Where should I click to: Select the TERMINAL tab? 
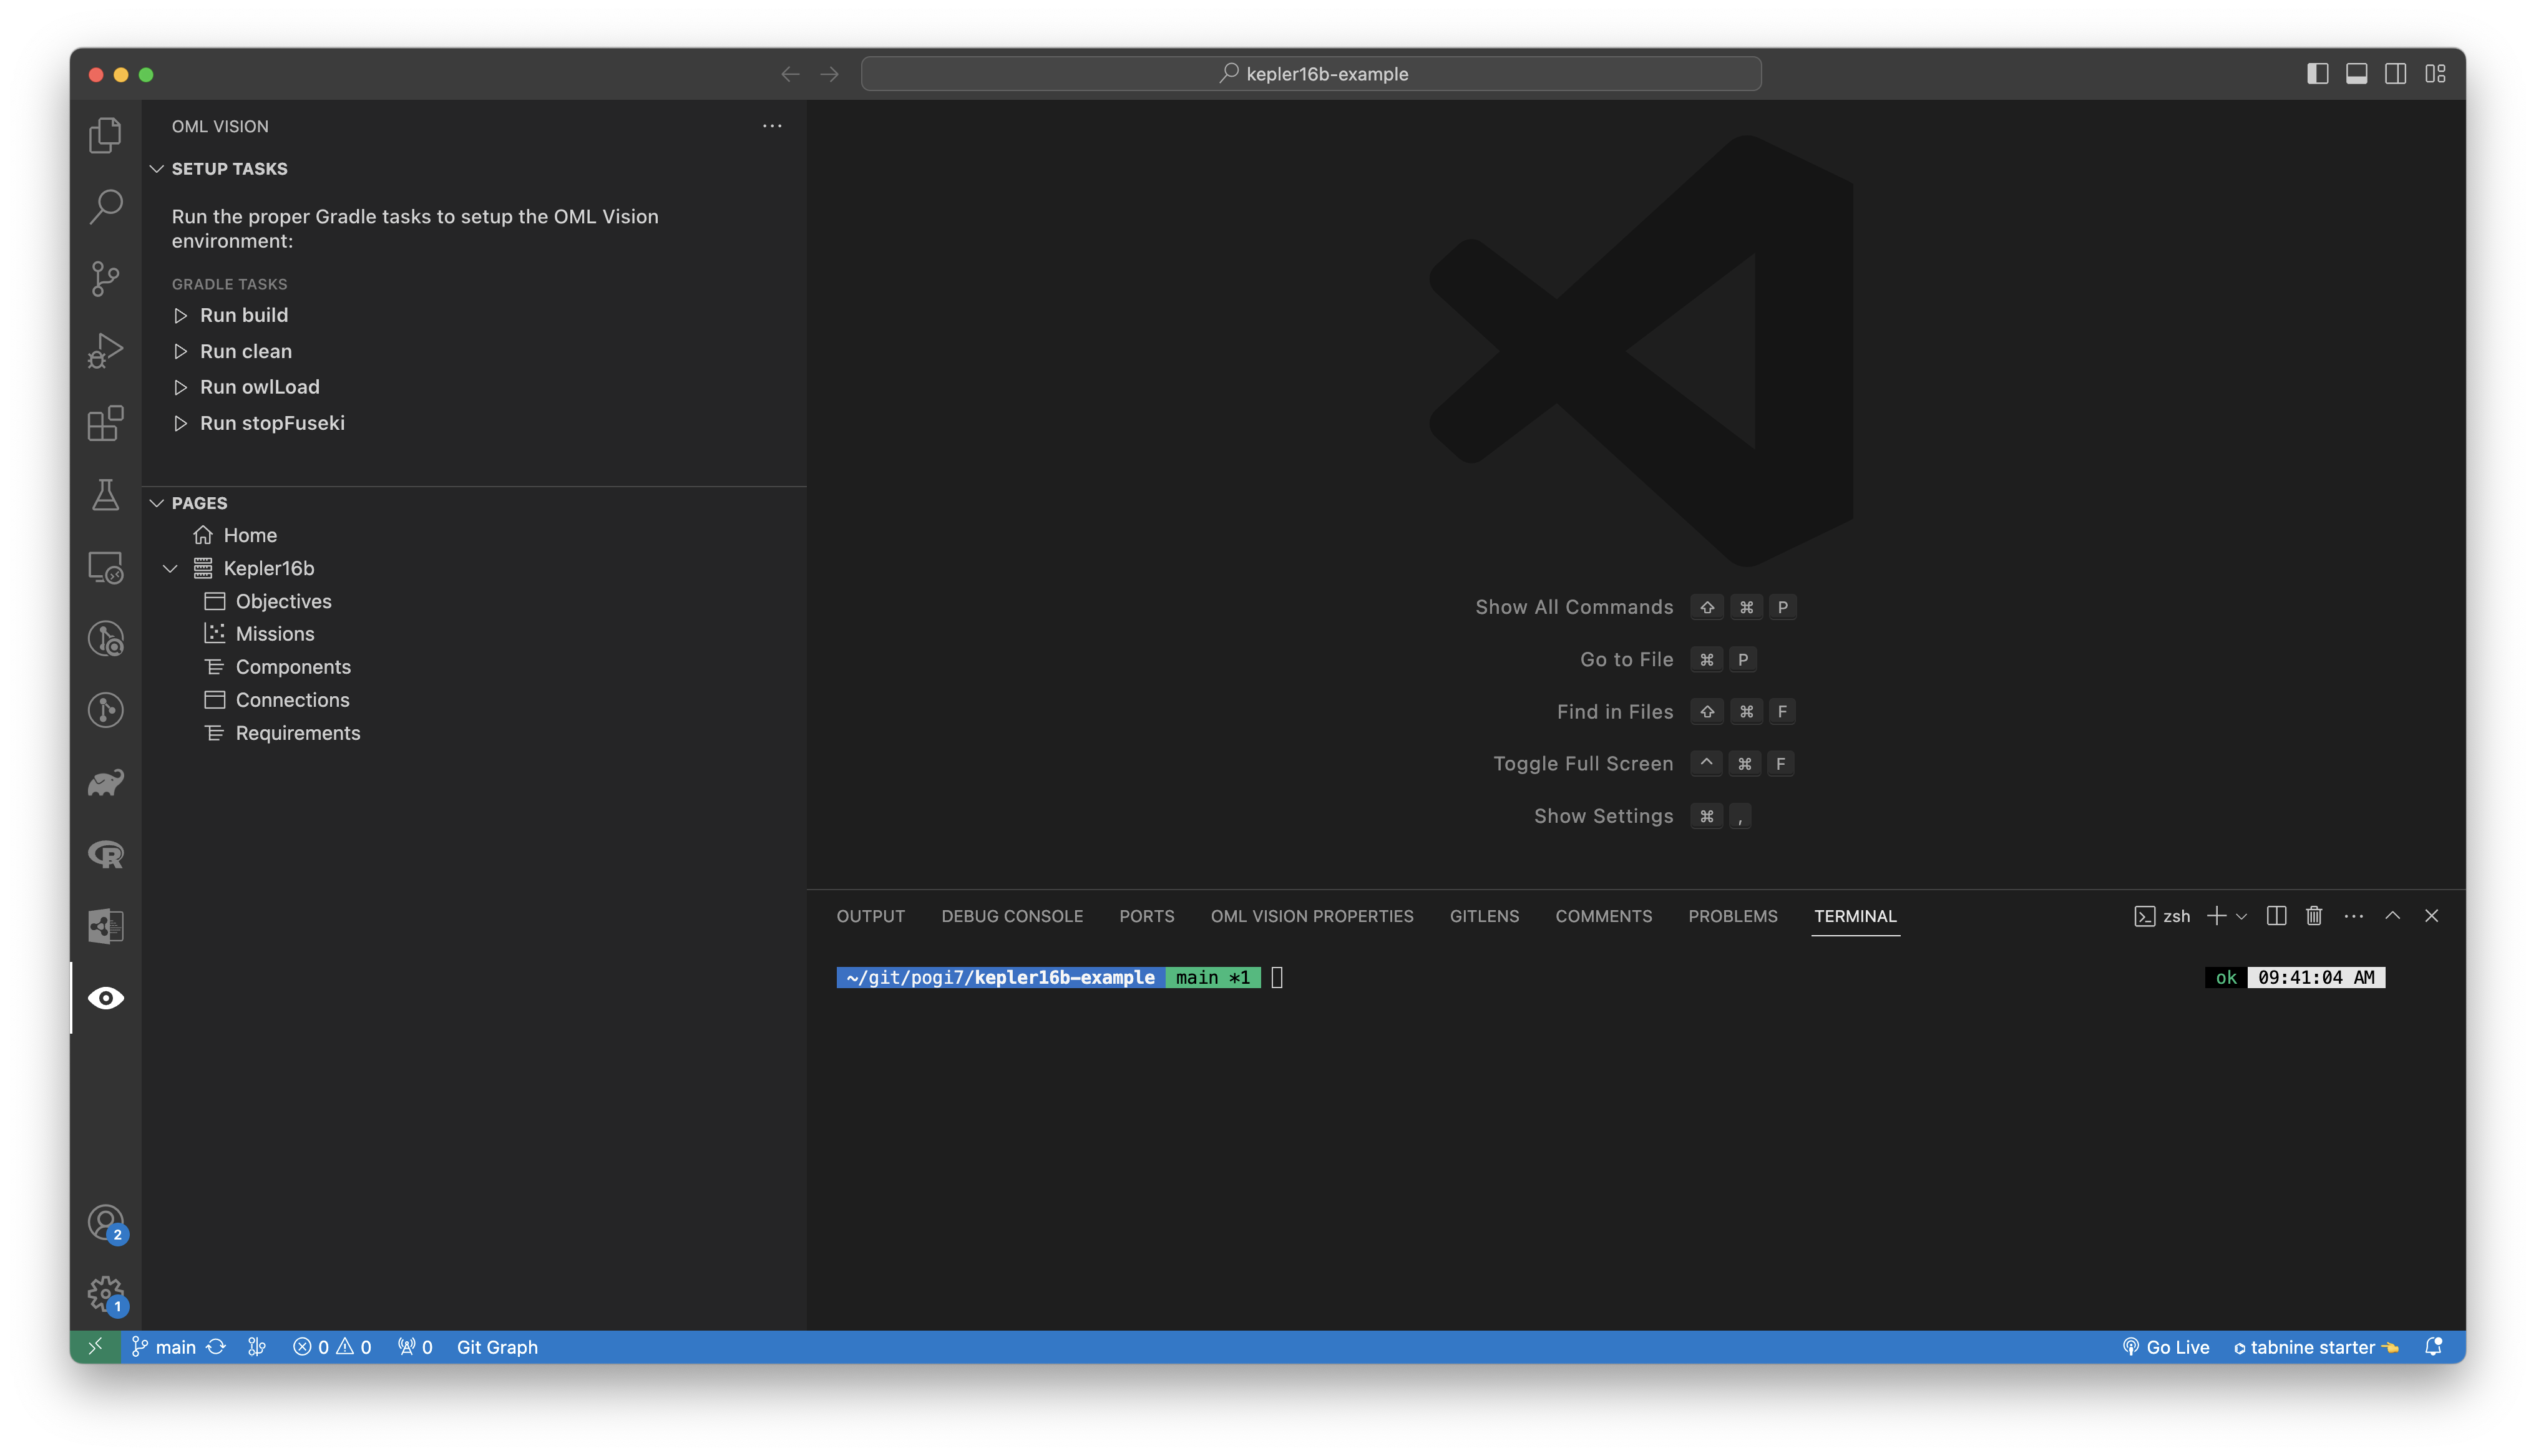pyautogui.click(x=1855, y=916)
